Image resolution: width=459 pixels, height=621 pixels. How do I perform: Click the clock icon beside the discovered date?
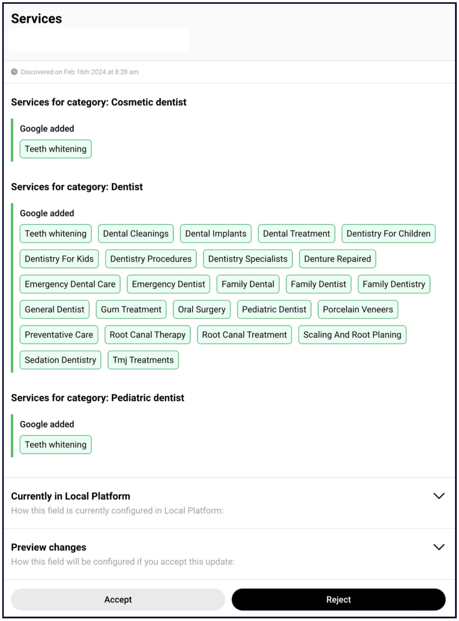click(14, 72)
